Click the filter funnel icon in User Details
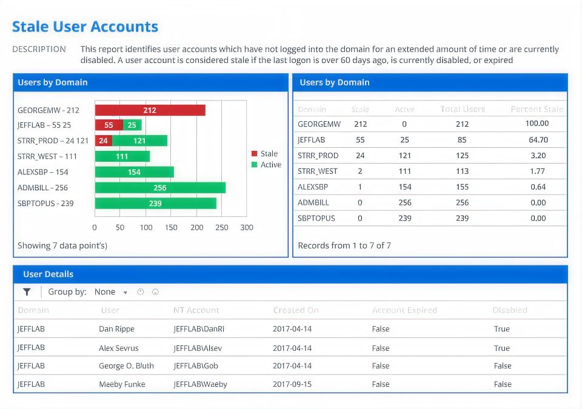Viewport: 582px width, 409px height. coord(27,291)
